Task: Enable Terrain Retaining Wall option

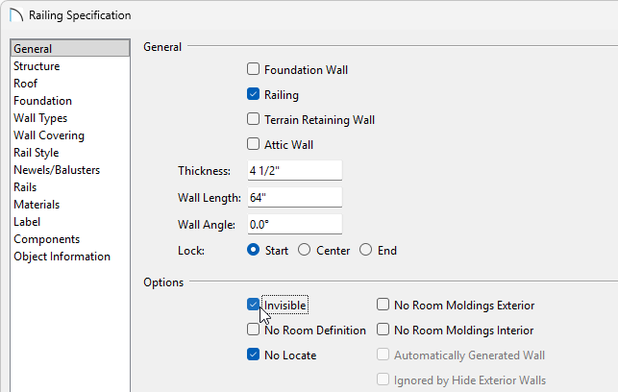Action: click(x=254, y=120)
